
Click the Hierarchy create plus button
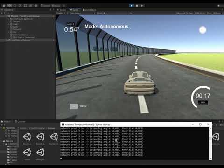2,13
